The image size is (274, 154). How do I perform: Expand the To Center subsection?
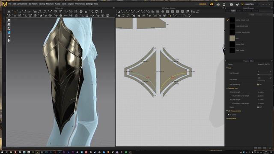pos(228,115)
